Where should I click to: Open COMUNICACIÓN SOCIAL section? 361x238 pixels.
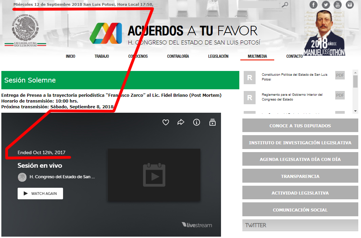pyautogui.click(x=300, y=210)
